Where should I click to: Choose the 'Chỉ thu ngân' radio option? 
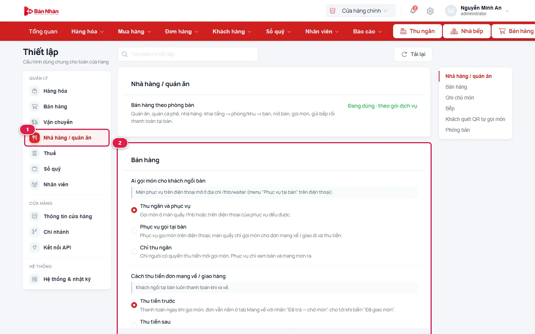click(x=134, y=252)
